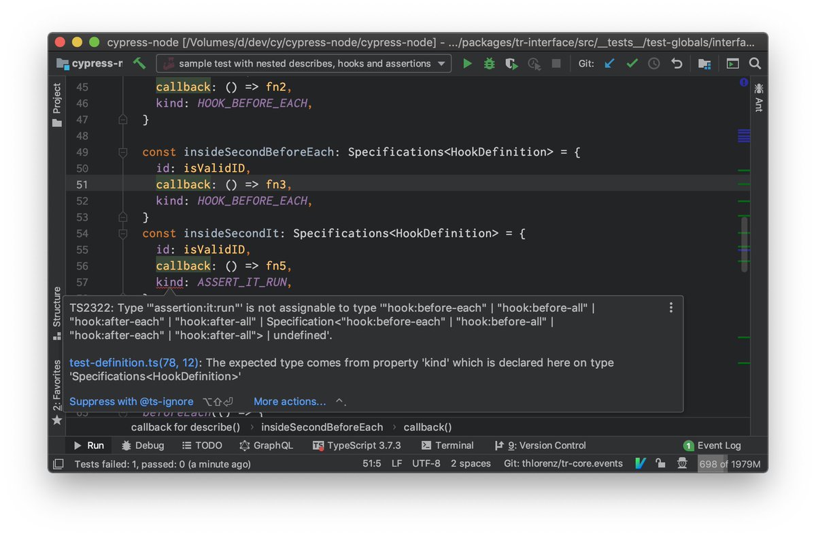Open Git branch thlorenz/tr-core.events menu
This screenshot has width=816, height=536.
(563, 464)
